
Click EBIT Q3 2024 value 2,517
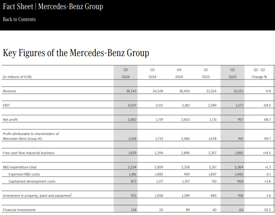click(x=159, y=105)
